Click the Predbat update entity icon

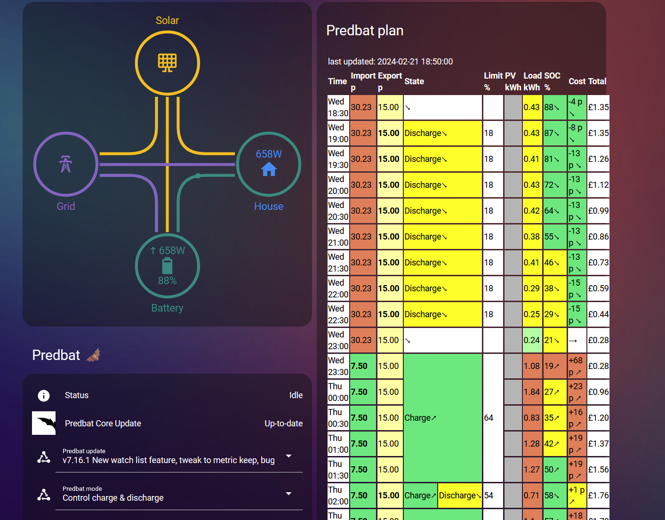(44, 457)
